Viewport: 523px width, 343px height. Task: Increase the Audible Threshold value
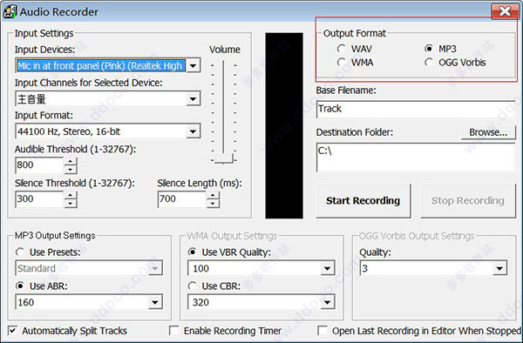pos(71,162)
